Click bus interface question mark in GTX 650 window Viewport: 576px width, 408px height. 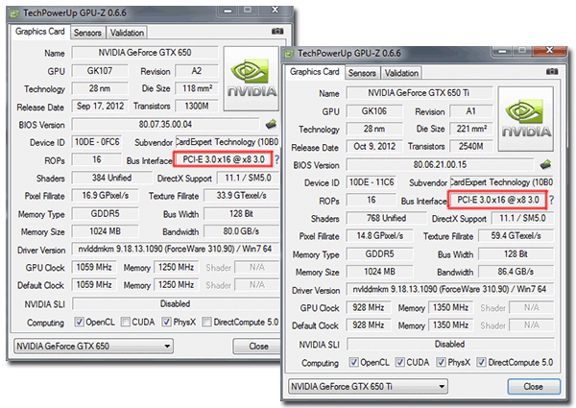click(277, 159)
